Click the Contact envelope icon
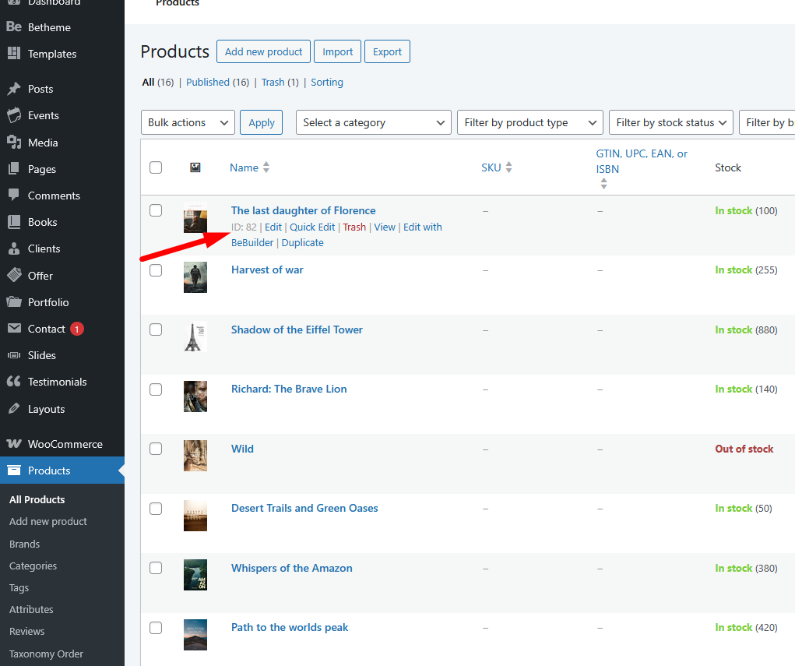 click(14, 329)
